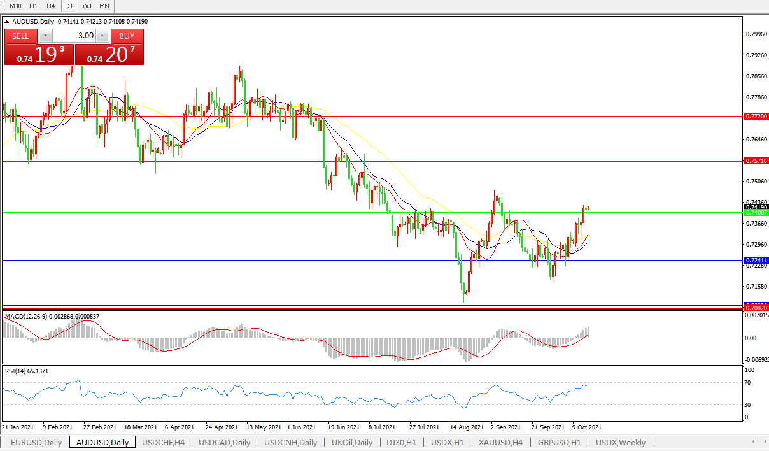Toggle the D1 daily timeframe
Screen dimensions: 769x451
[69, 6]
